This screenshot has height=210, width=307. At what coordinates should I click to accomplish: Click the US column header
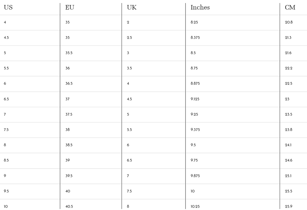click(8, 8)
